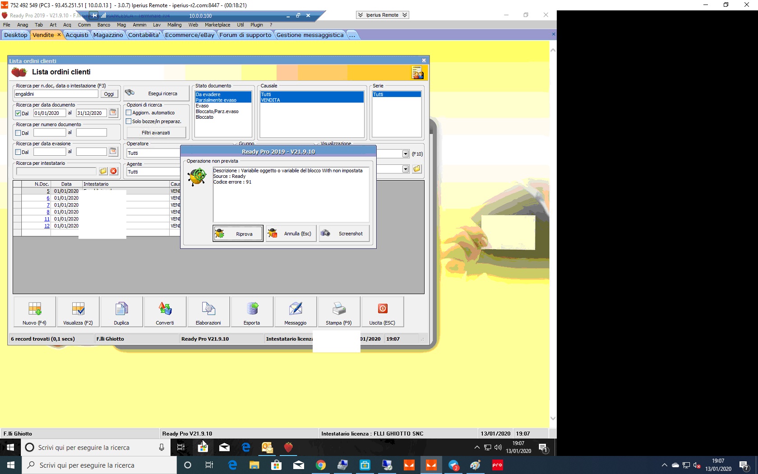Expand hidden tray icons chevron
The width and height of the screenshot is (758, 474).
pyautogui.click(x=664, y=465)
